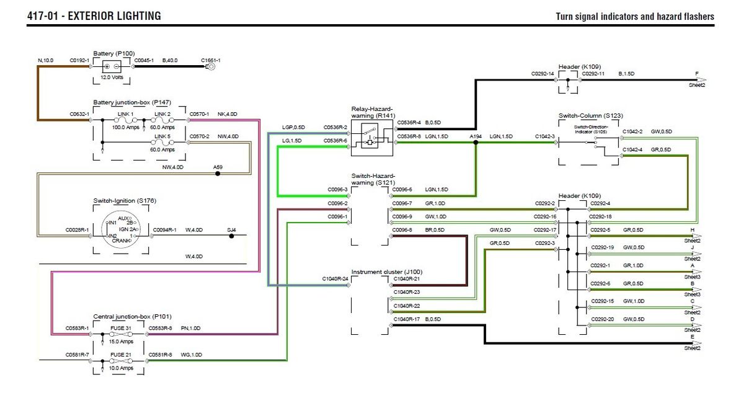This screenshot has height=403, width=746.
Task: Select the FUSE 21 symbol
Action: tap(122, 360)
